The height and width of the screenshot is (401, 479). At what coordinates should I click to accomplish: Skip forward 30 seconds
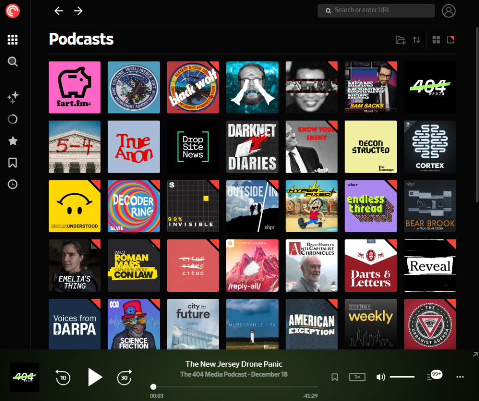124,377
